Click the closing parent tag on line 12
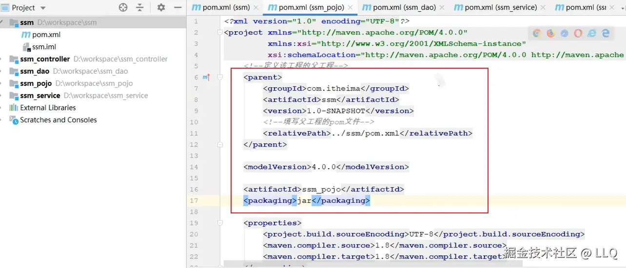626x268 pixels. 265,144
